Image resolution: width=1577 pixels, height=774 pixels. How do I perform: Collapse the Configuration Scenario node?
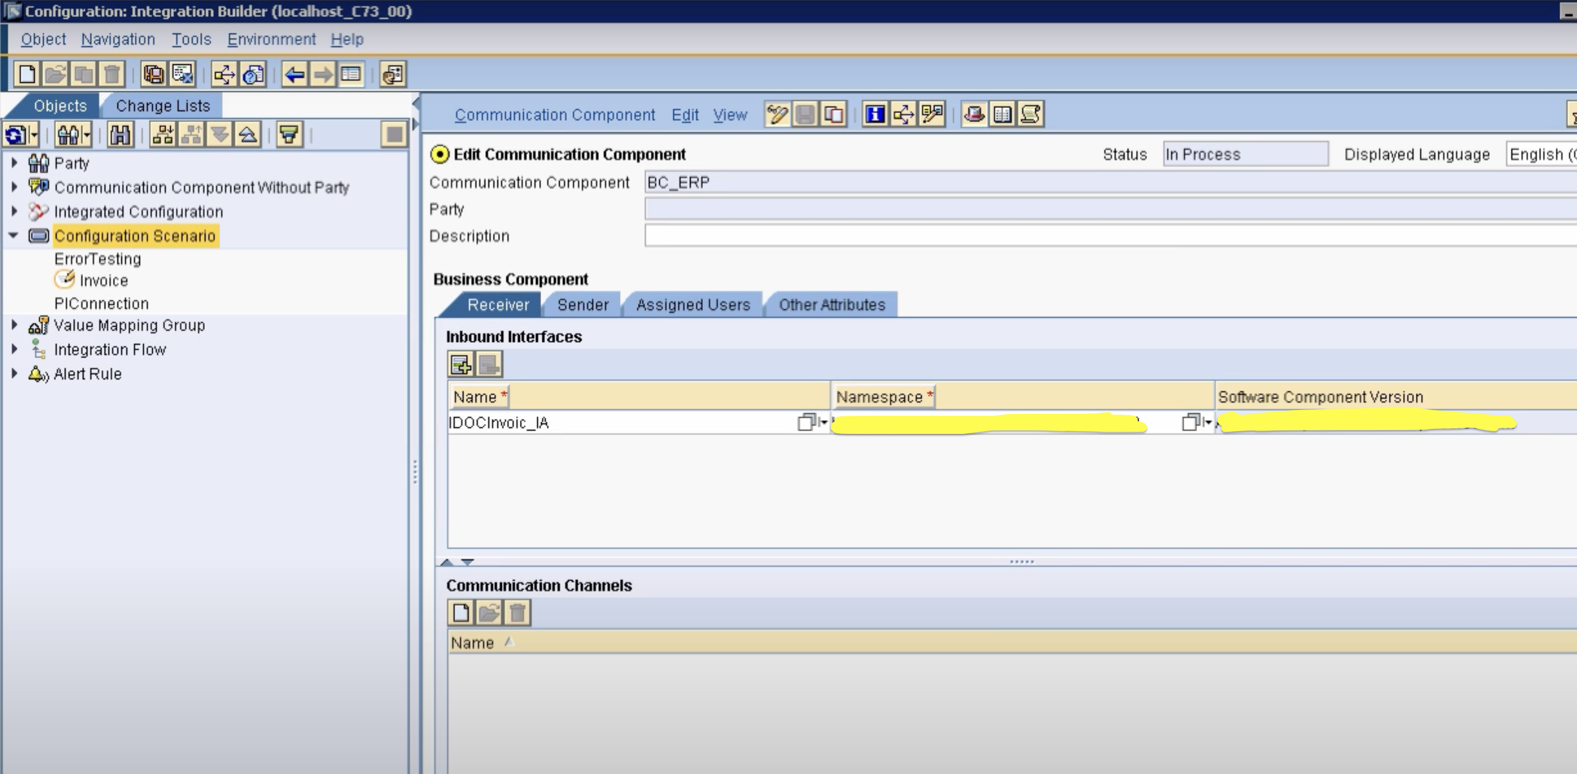pos(13,235)
